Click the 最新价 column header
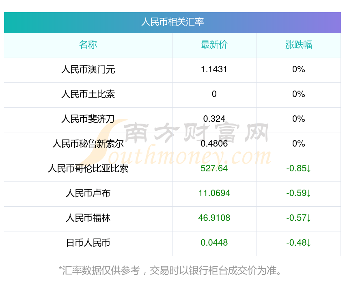The width and height of the screenshot is (345, 283). [x=214, y=45]
